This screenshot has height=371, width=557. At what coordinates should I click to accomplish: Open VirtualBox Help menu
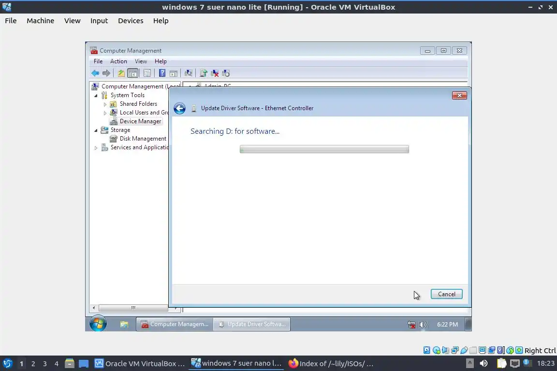tap(161, 21)
